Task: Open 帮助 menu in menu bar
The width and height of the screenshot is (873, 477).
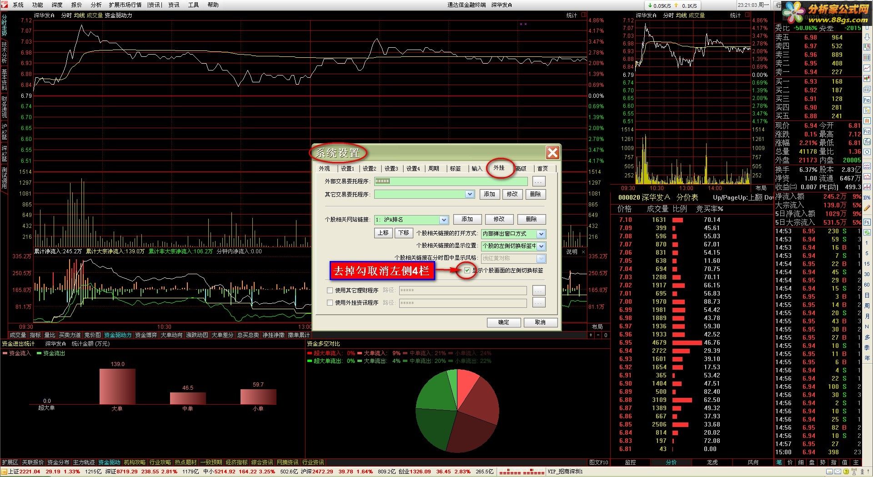Action: click(213, 5)
